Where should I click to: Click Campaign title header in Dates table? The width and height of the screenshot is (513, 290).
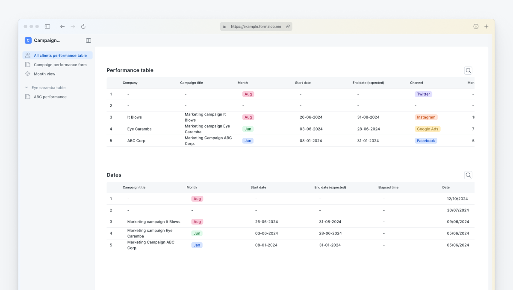pyautogui.click(x=134, y=187)
